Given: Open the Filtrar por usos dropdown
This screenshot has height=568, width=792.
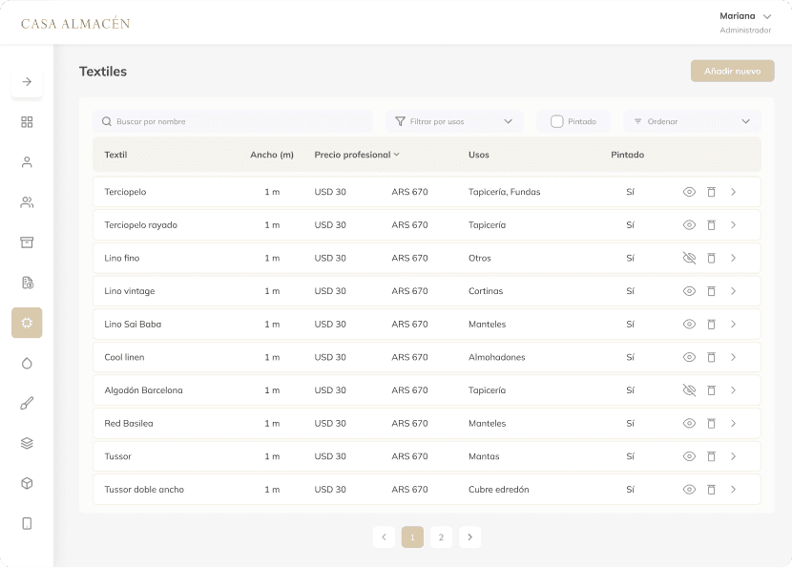Looking at the screenshot, I should (x=454, y=121).
